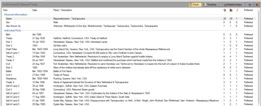The width and height of the screenshot is (261, 106).
Task: Sort by the Date column header
Action: point(35,10)
